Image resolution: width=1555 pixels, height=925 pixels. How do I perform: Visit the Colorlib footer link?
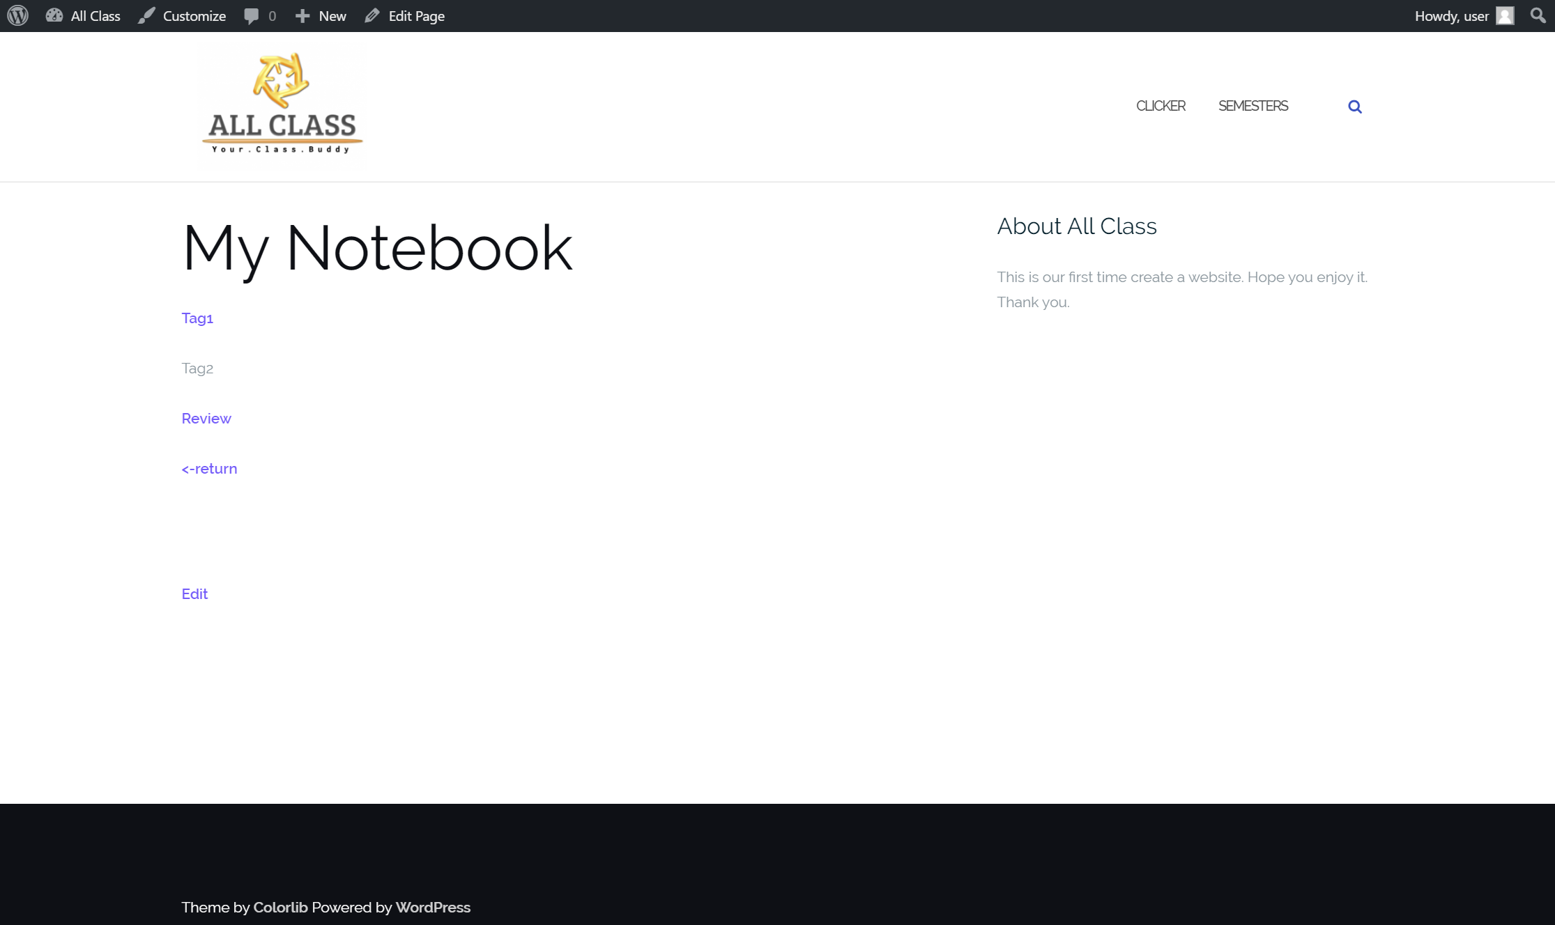[280, 908]
